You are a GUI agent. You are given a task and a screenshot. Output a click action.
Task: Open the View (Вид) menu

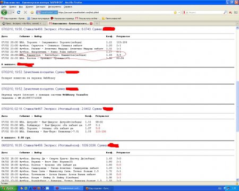point(21,7)
